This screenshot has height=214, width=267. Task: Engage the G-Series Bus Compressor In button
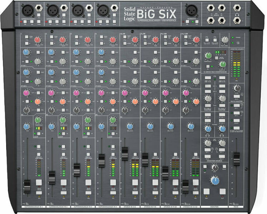click(x=208, y=66)
